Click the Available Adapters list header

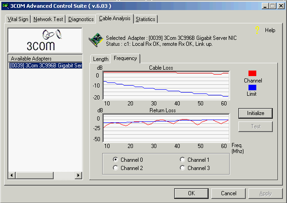[45, 59]
